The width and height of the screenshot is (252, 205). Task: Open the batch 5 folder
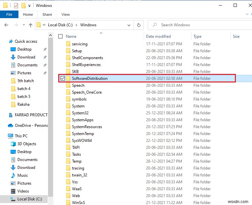click(24, 97)
